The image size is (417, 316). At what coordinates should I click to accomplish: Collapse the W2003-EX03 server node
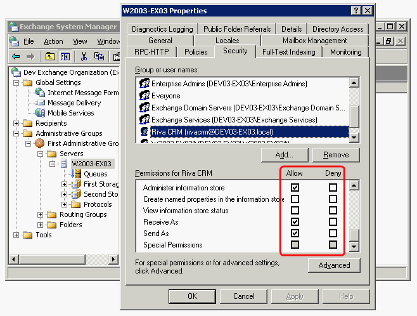(52, 164)
